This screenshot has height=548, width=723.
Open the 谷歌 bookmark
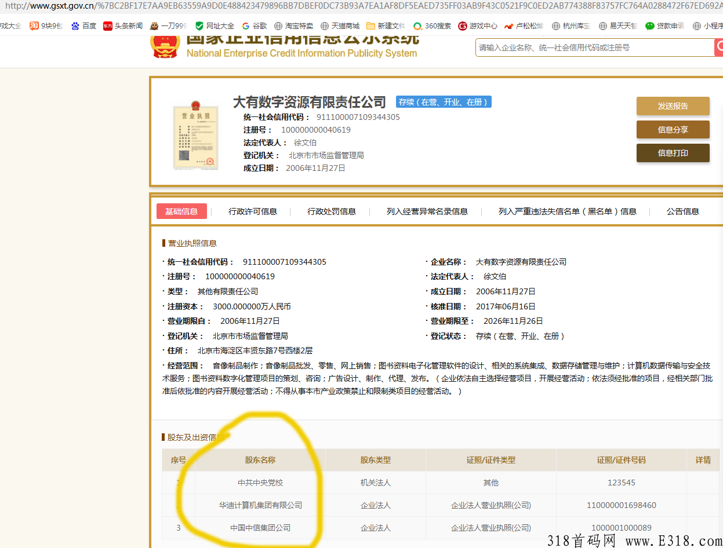255,26
